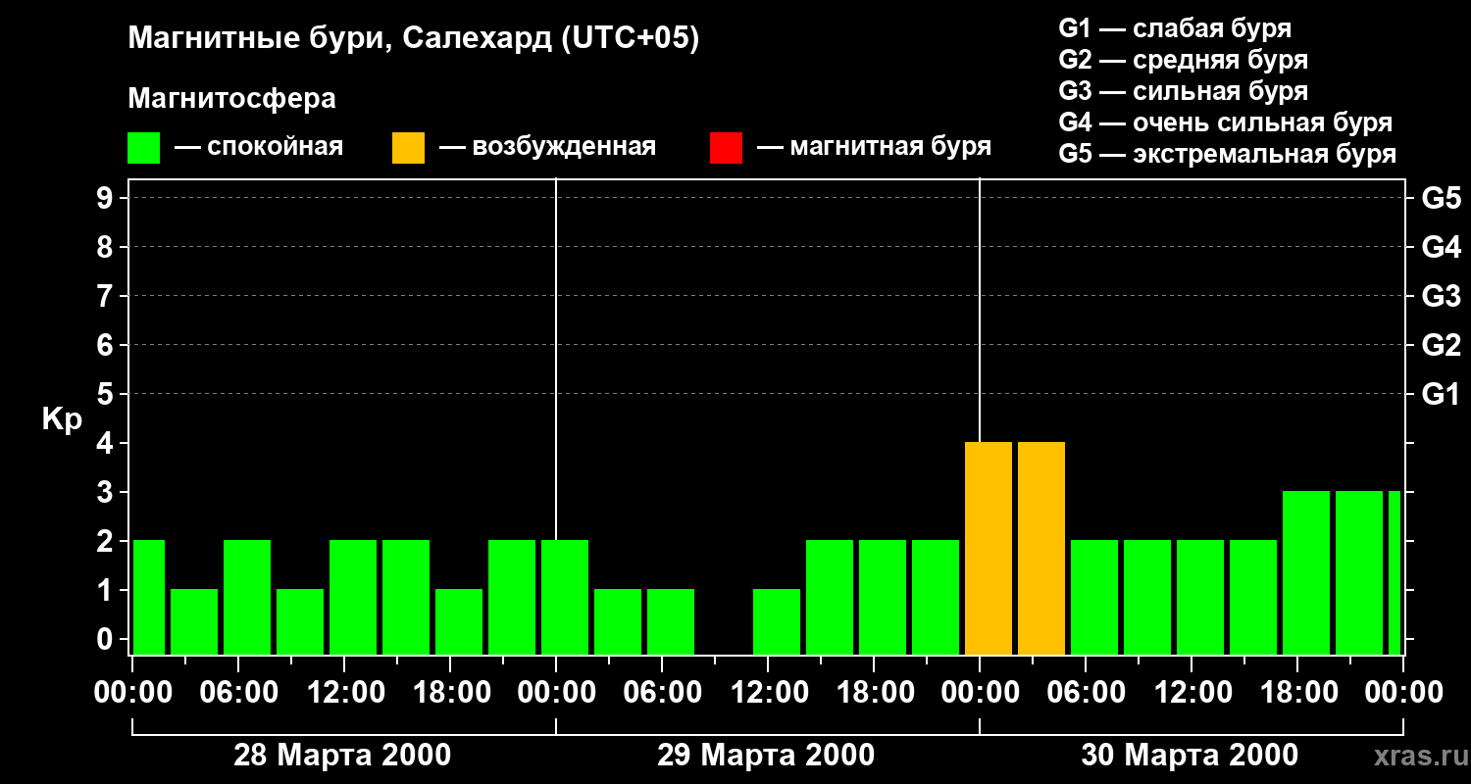Click the green Kp 3 bar at 18:00 on 30 March
Viewport: 1471px width, 784px height.
(1306, 572)
